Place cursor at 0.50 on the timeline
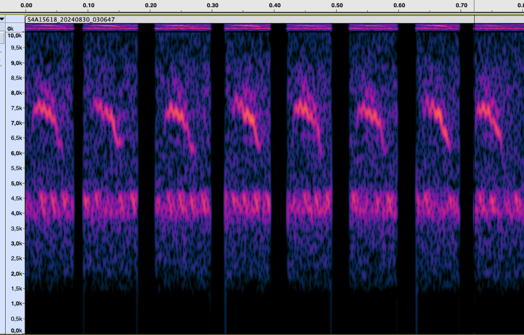Viewport: 524px width, 335px height. (337, 5)
